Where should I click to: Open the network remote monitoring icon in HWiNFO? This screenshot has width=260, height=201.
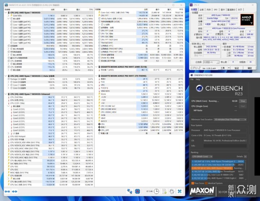[130, 191]
